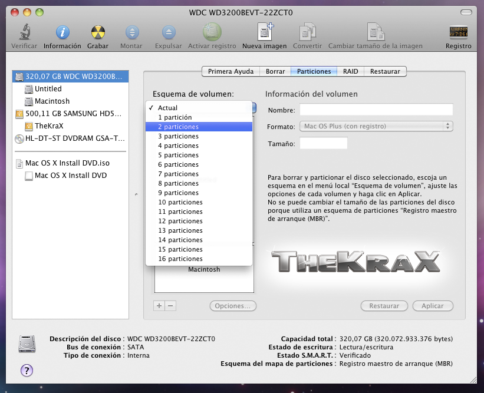Switch to the RAID tab
484x393 pixels.
pyautogui.click(x=351, y=71)
